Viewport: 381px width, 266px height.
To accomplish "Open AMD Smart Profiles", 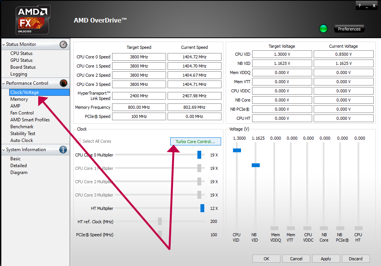I will click(x=30, y=120).
